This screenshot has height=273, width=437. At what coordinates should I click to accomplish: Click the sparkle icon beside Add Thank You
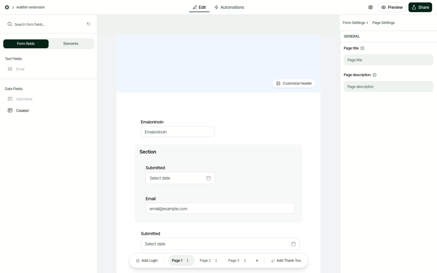(273, 261)
